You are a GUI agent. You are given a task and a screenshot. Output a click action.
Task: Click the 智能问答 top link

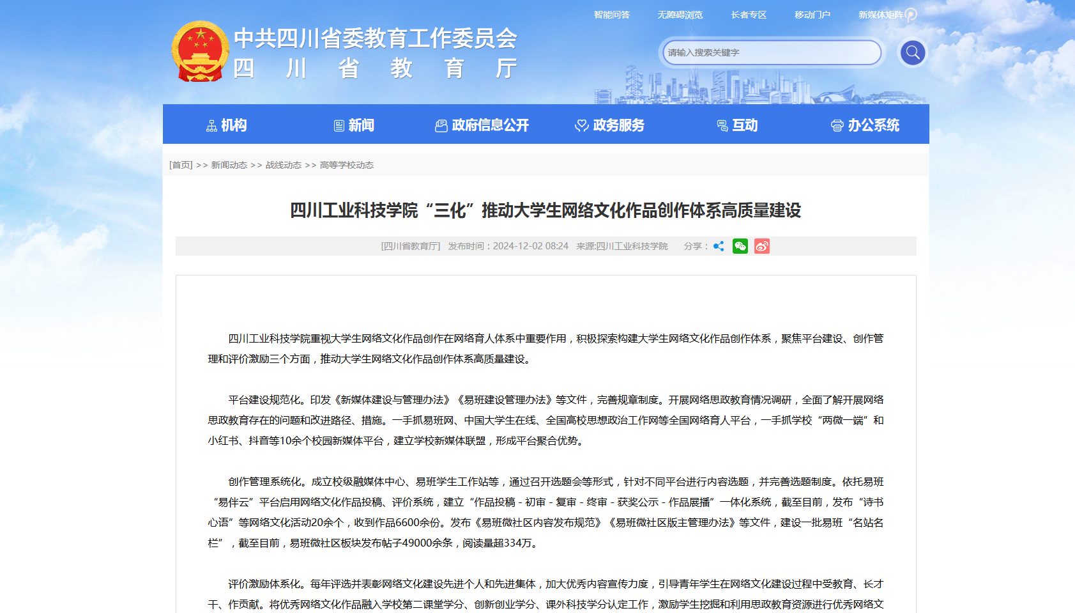(x=611, y=15)
